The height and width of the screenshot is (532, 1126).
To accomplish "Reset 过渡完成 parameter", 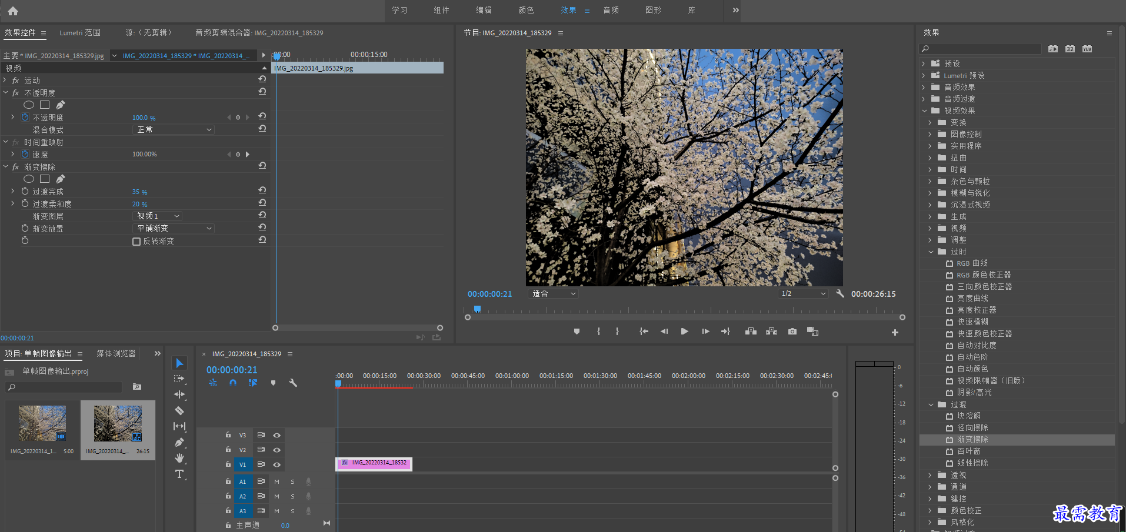I will coord(262,190).
